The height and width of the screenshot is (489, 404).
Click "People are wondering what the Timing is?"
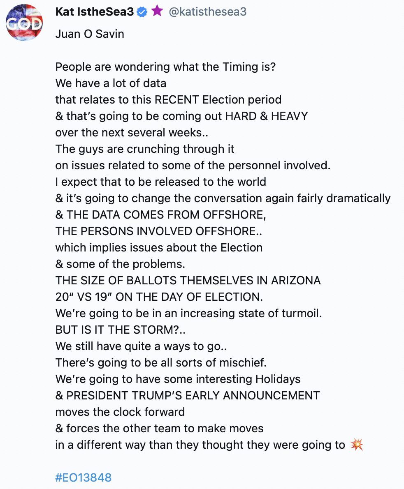165,67
